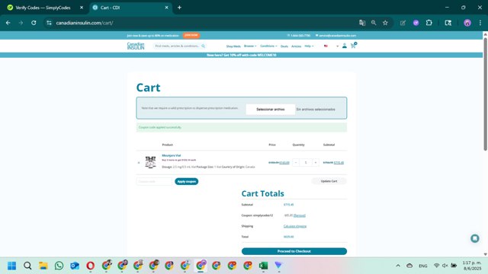Click the Seleccionar archivo upload button

pos(271,110)
